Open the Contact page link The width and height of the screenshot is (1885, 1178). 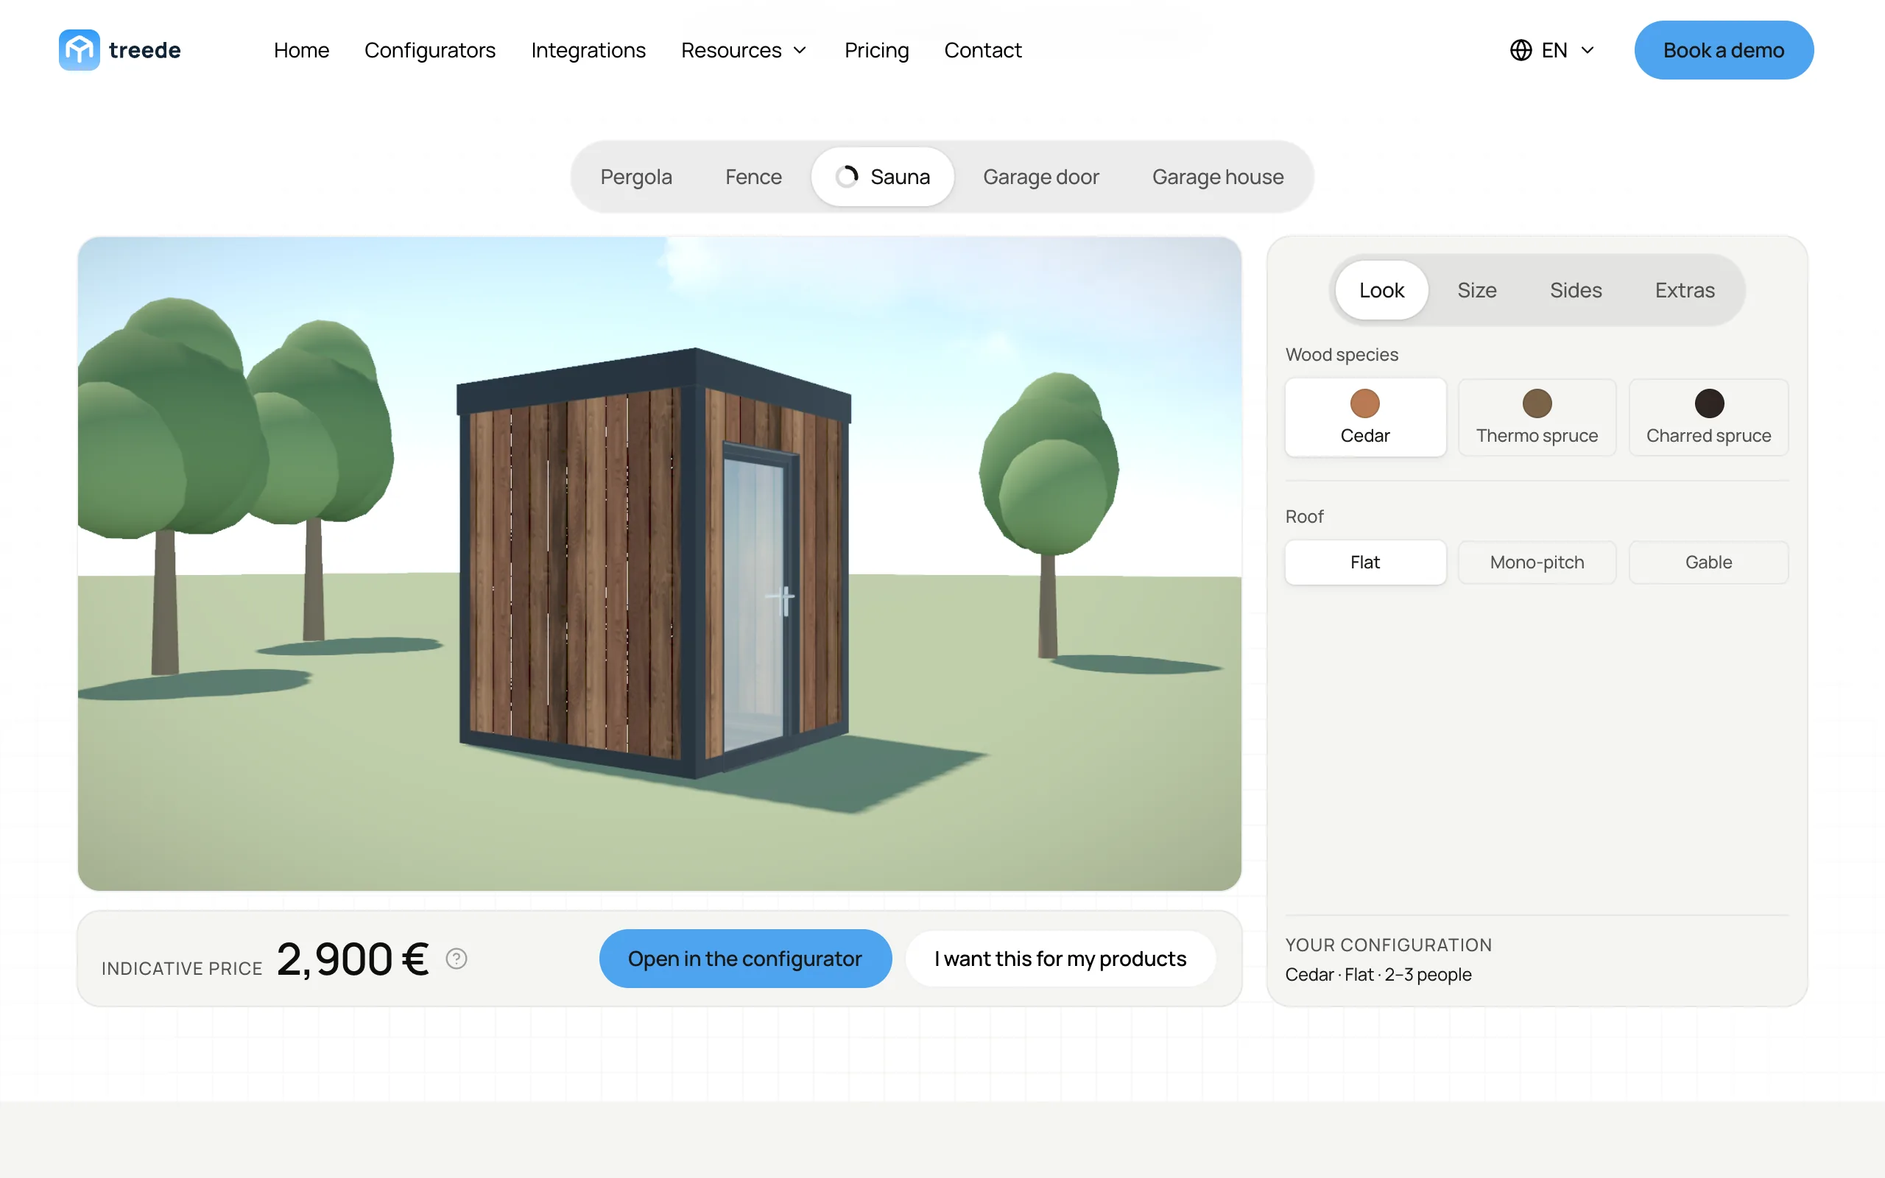coord(983,50)
